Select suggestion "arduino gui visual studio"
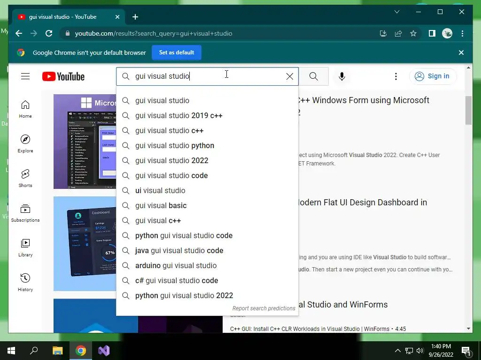 (207, 265)
